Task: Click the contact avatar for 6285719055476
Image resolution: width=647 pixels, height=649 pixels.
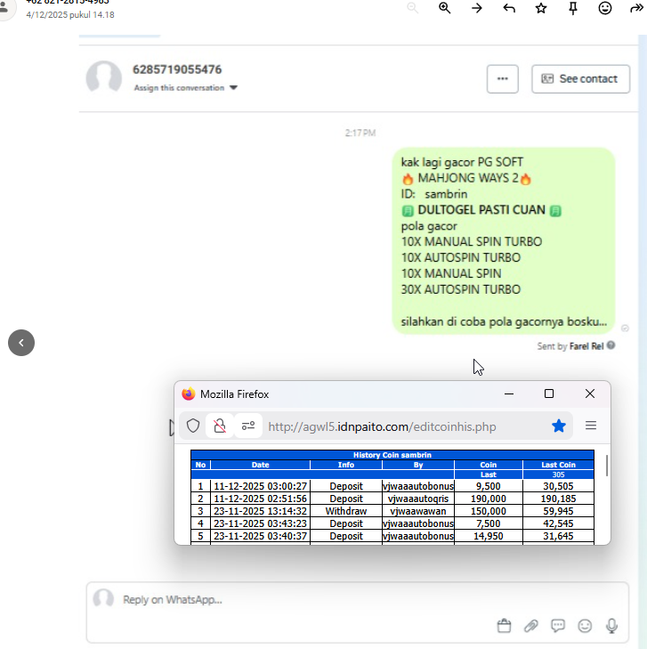Action: (x=104, y=77)
